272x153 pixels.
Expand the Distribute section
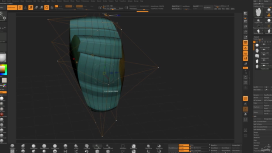pos(257,143)
